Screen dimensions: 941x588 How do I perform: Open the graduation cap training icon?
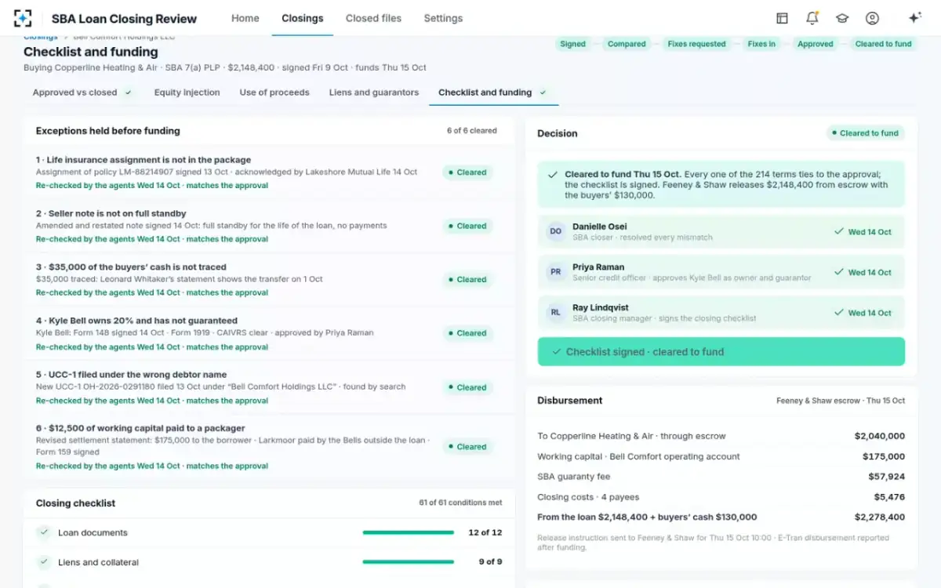842,18
